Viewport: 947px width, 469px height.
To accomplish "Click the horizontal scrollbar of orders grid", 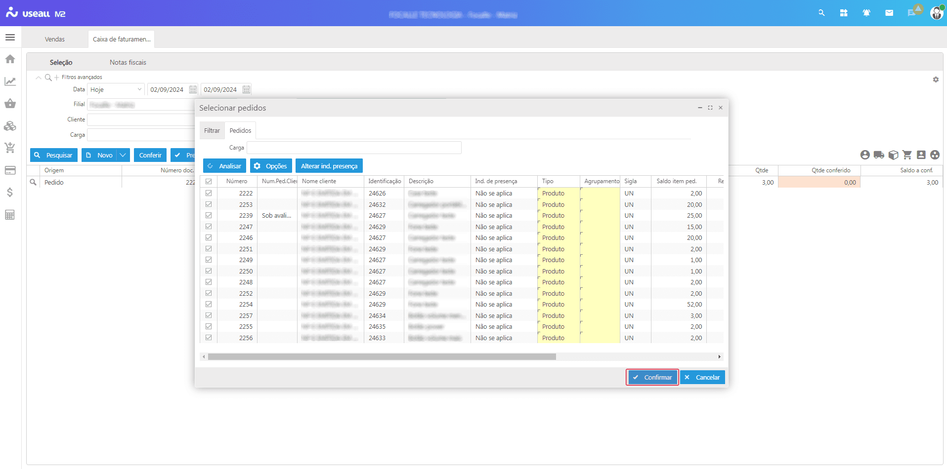I will [x=382, y=357].
